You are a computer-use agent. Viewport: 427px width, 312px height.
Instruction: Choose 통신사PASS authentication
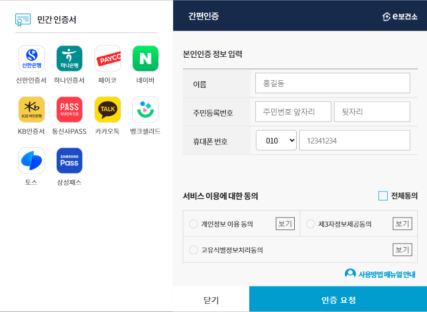coord(70,109)
